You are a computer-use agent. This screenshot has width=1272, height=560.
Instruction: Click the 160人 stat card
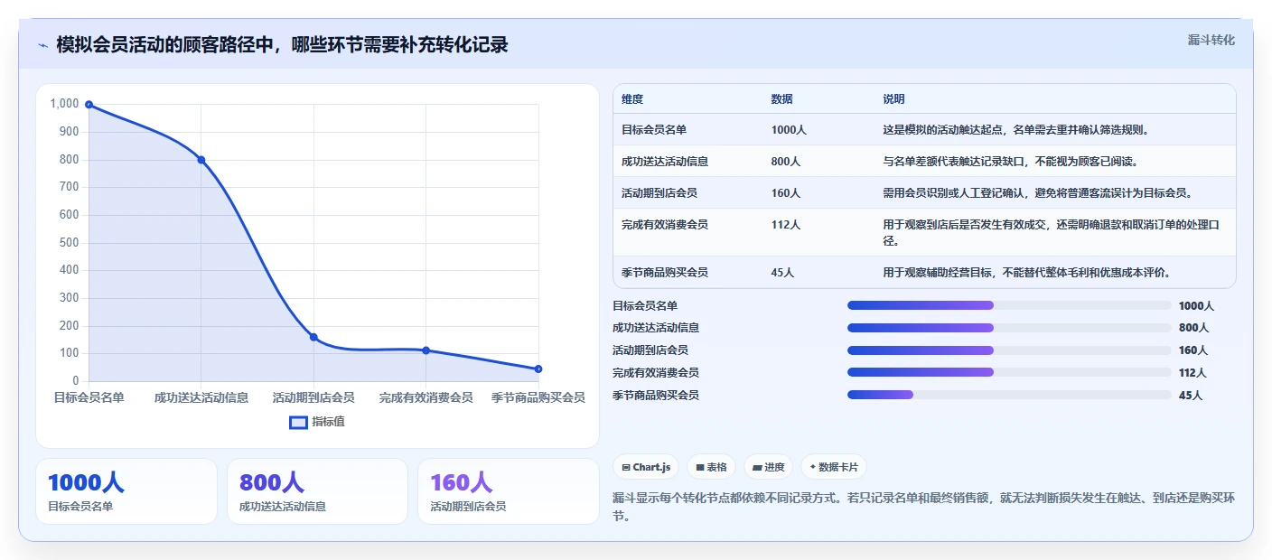(509, 491)
